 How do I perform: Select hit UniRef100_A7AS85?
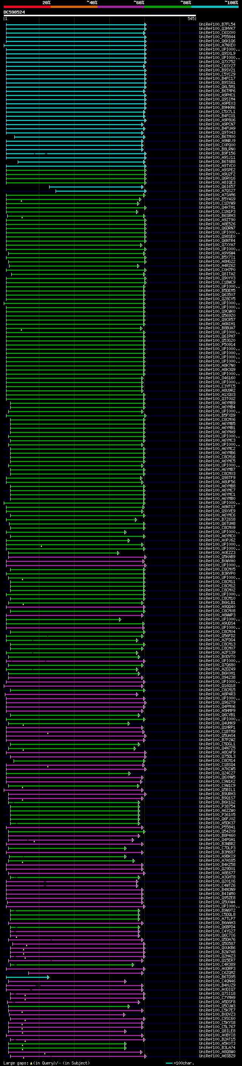[217, 861]
